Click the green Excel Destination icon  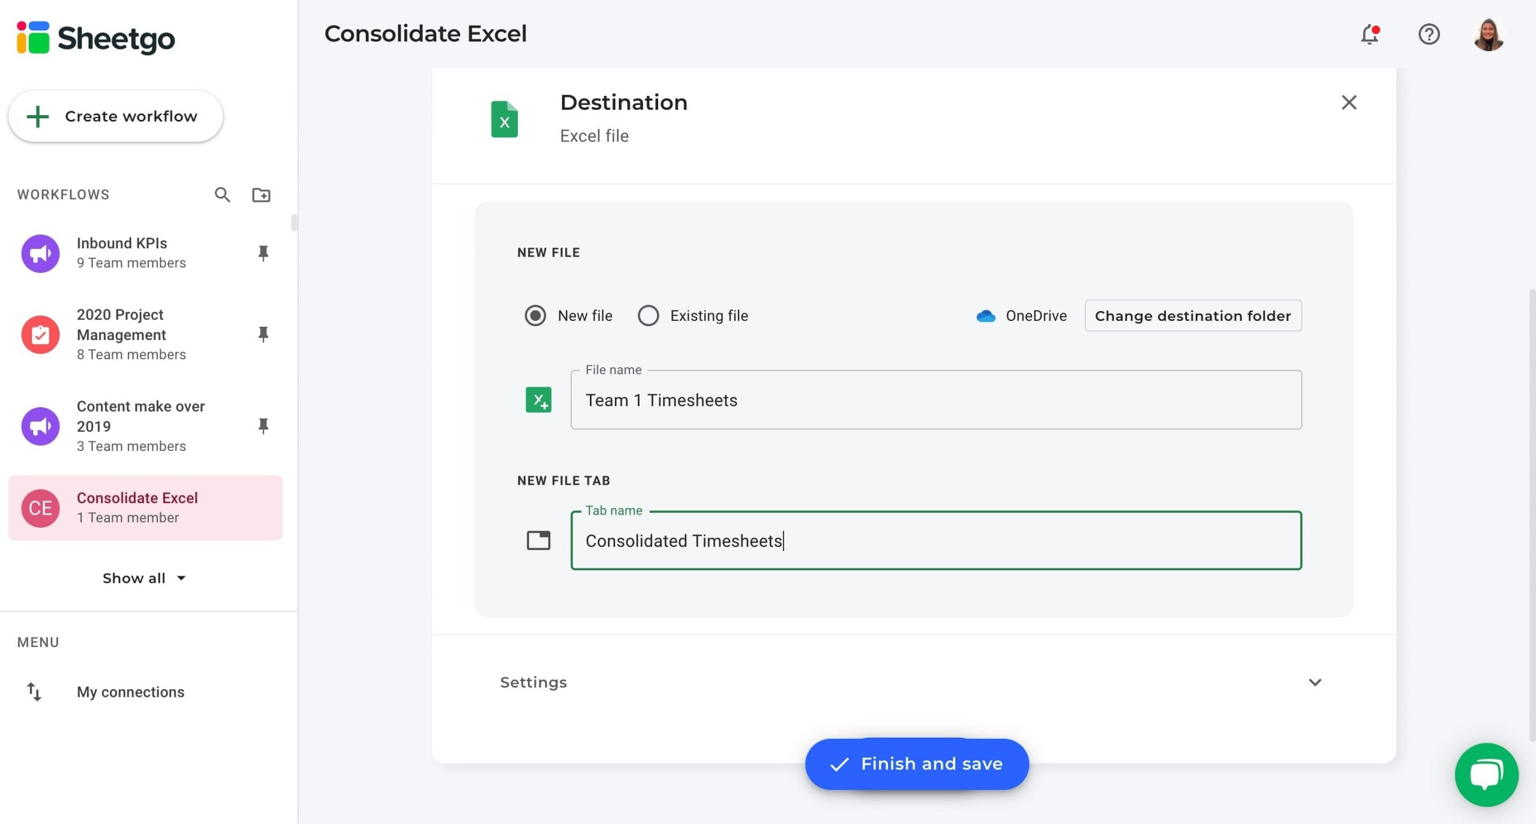click(505, 119)
